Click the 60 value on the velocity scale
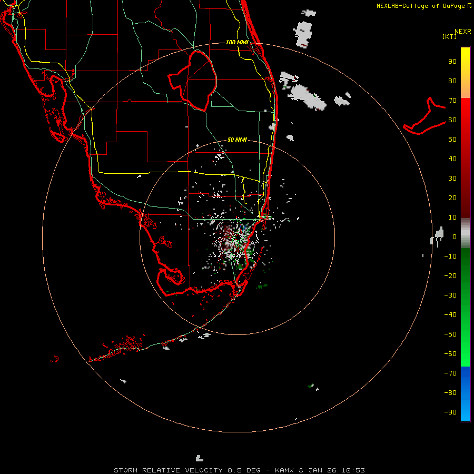474x474 pixels. point(452,120)
